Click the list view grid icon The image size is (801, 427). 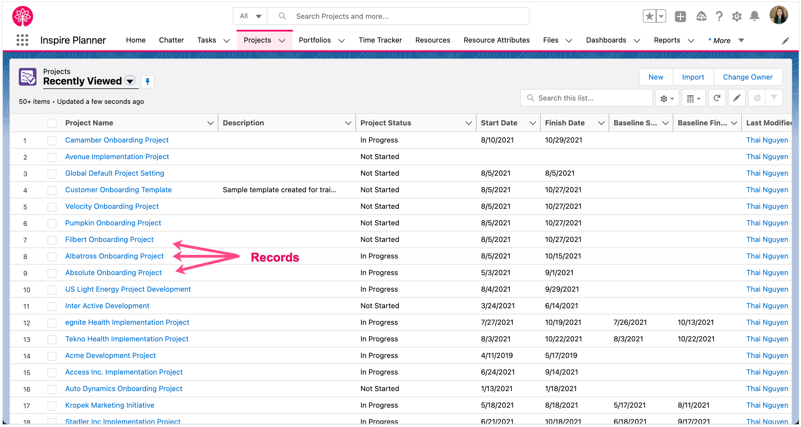692,97
